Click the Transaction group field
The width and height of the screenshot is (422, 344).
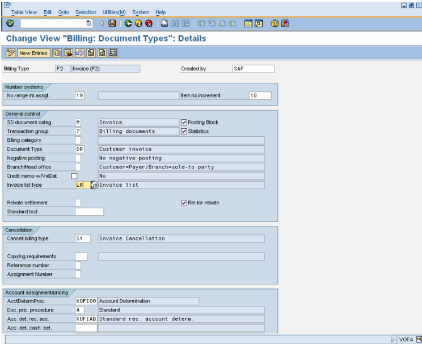[x=78, y=132]
